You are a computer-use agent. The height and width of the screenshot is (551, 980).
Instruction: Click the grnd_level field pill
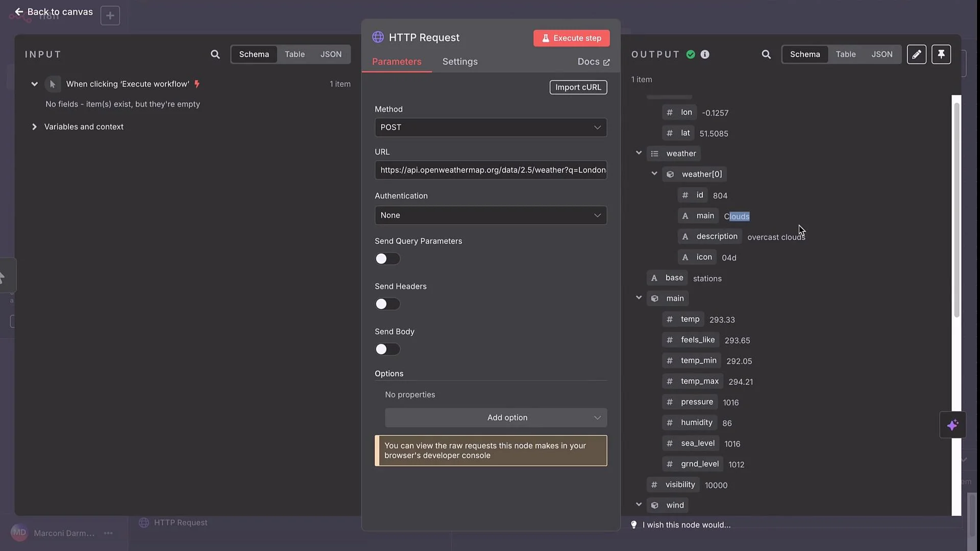(693, 464)
